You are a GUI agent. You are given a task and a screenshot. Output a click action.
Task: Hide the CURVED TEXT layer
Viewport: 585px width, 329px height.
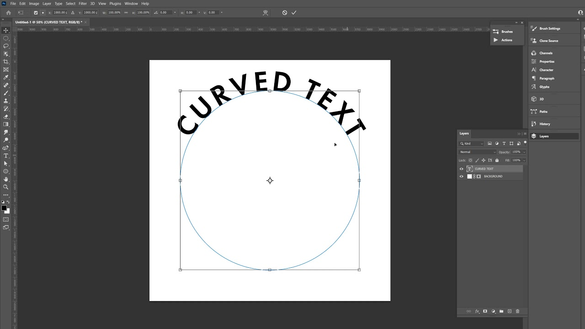pyautogui.click(x=461, y=169)
